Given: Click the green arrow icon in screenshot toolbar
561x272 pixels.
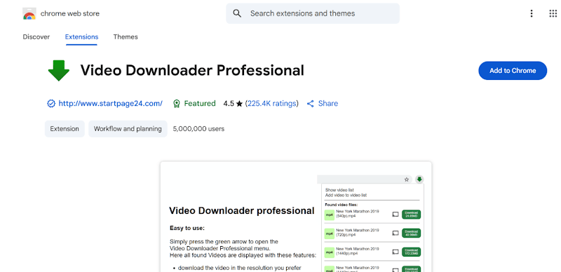Looking at the screenshot, I should tap(419, 179).
